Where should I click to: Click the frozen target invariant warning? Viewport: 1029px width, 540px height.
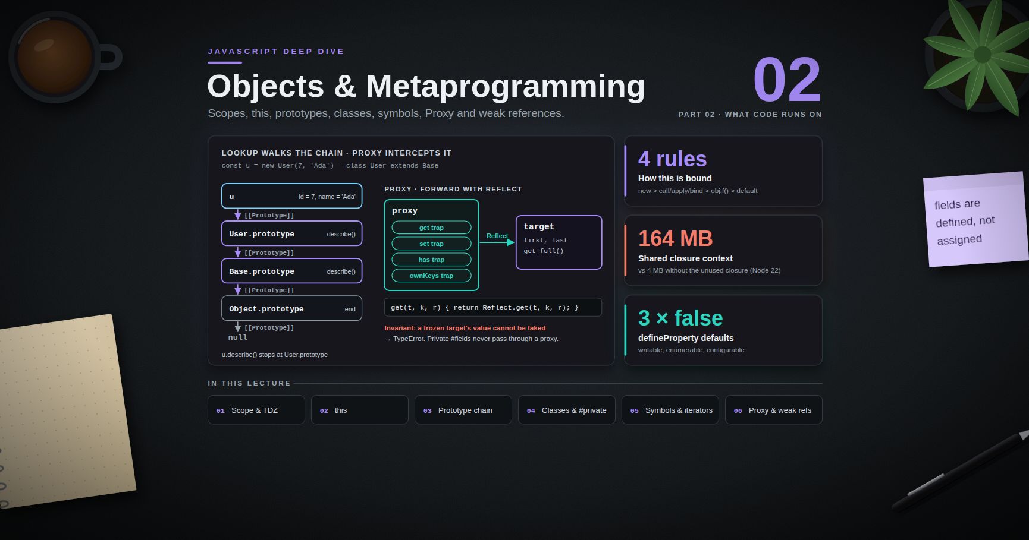465,328
